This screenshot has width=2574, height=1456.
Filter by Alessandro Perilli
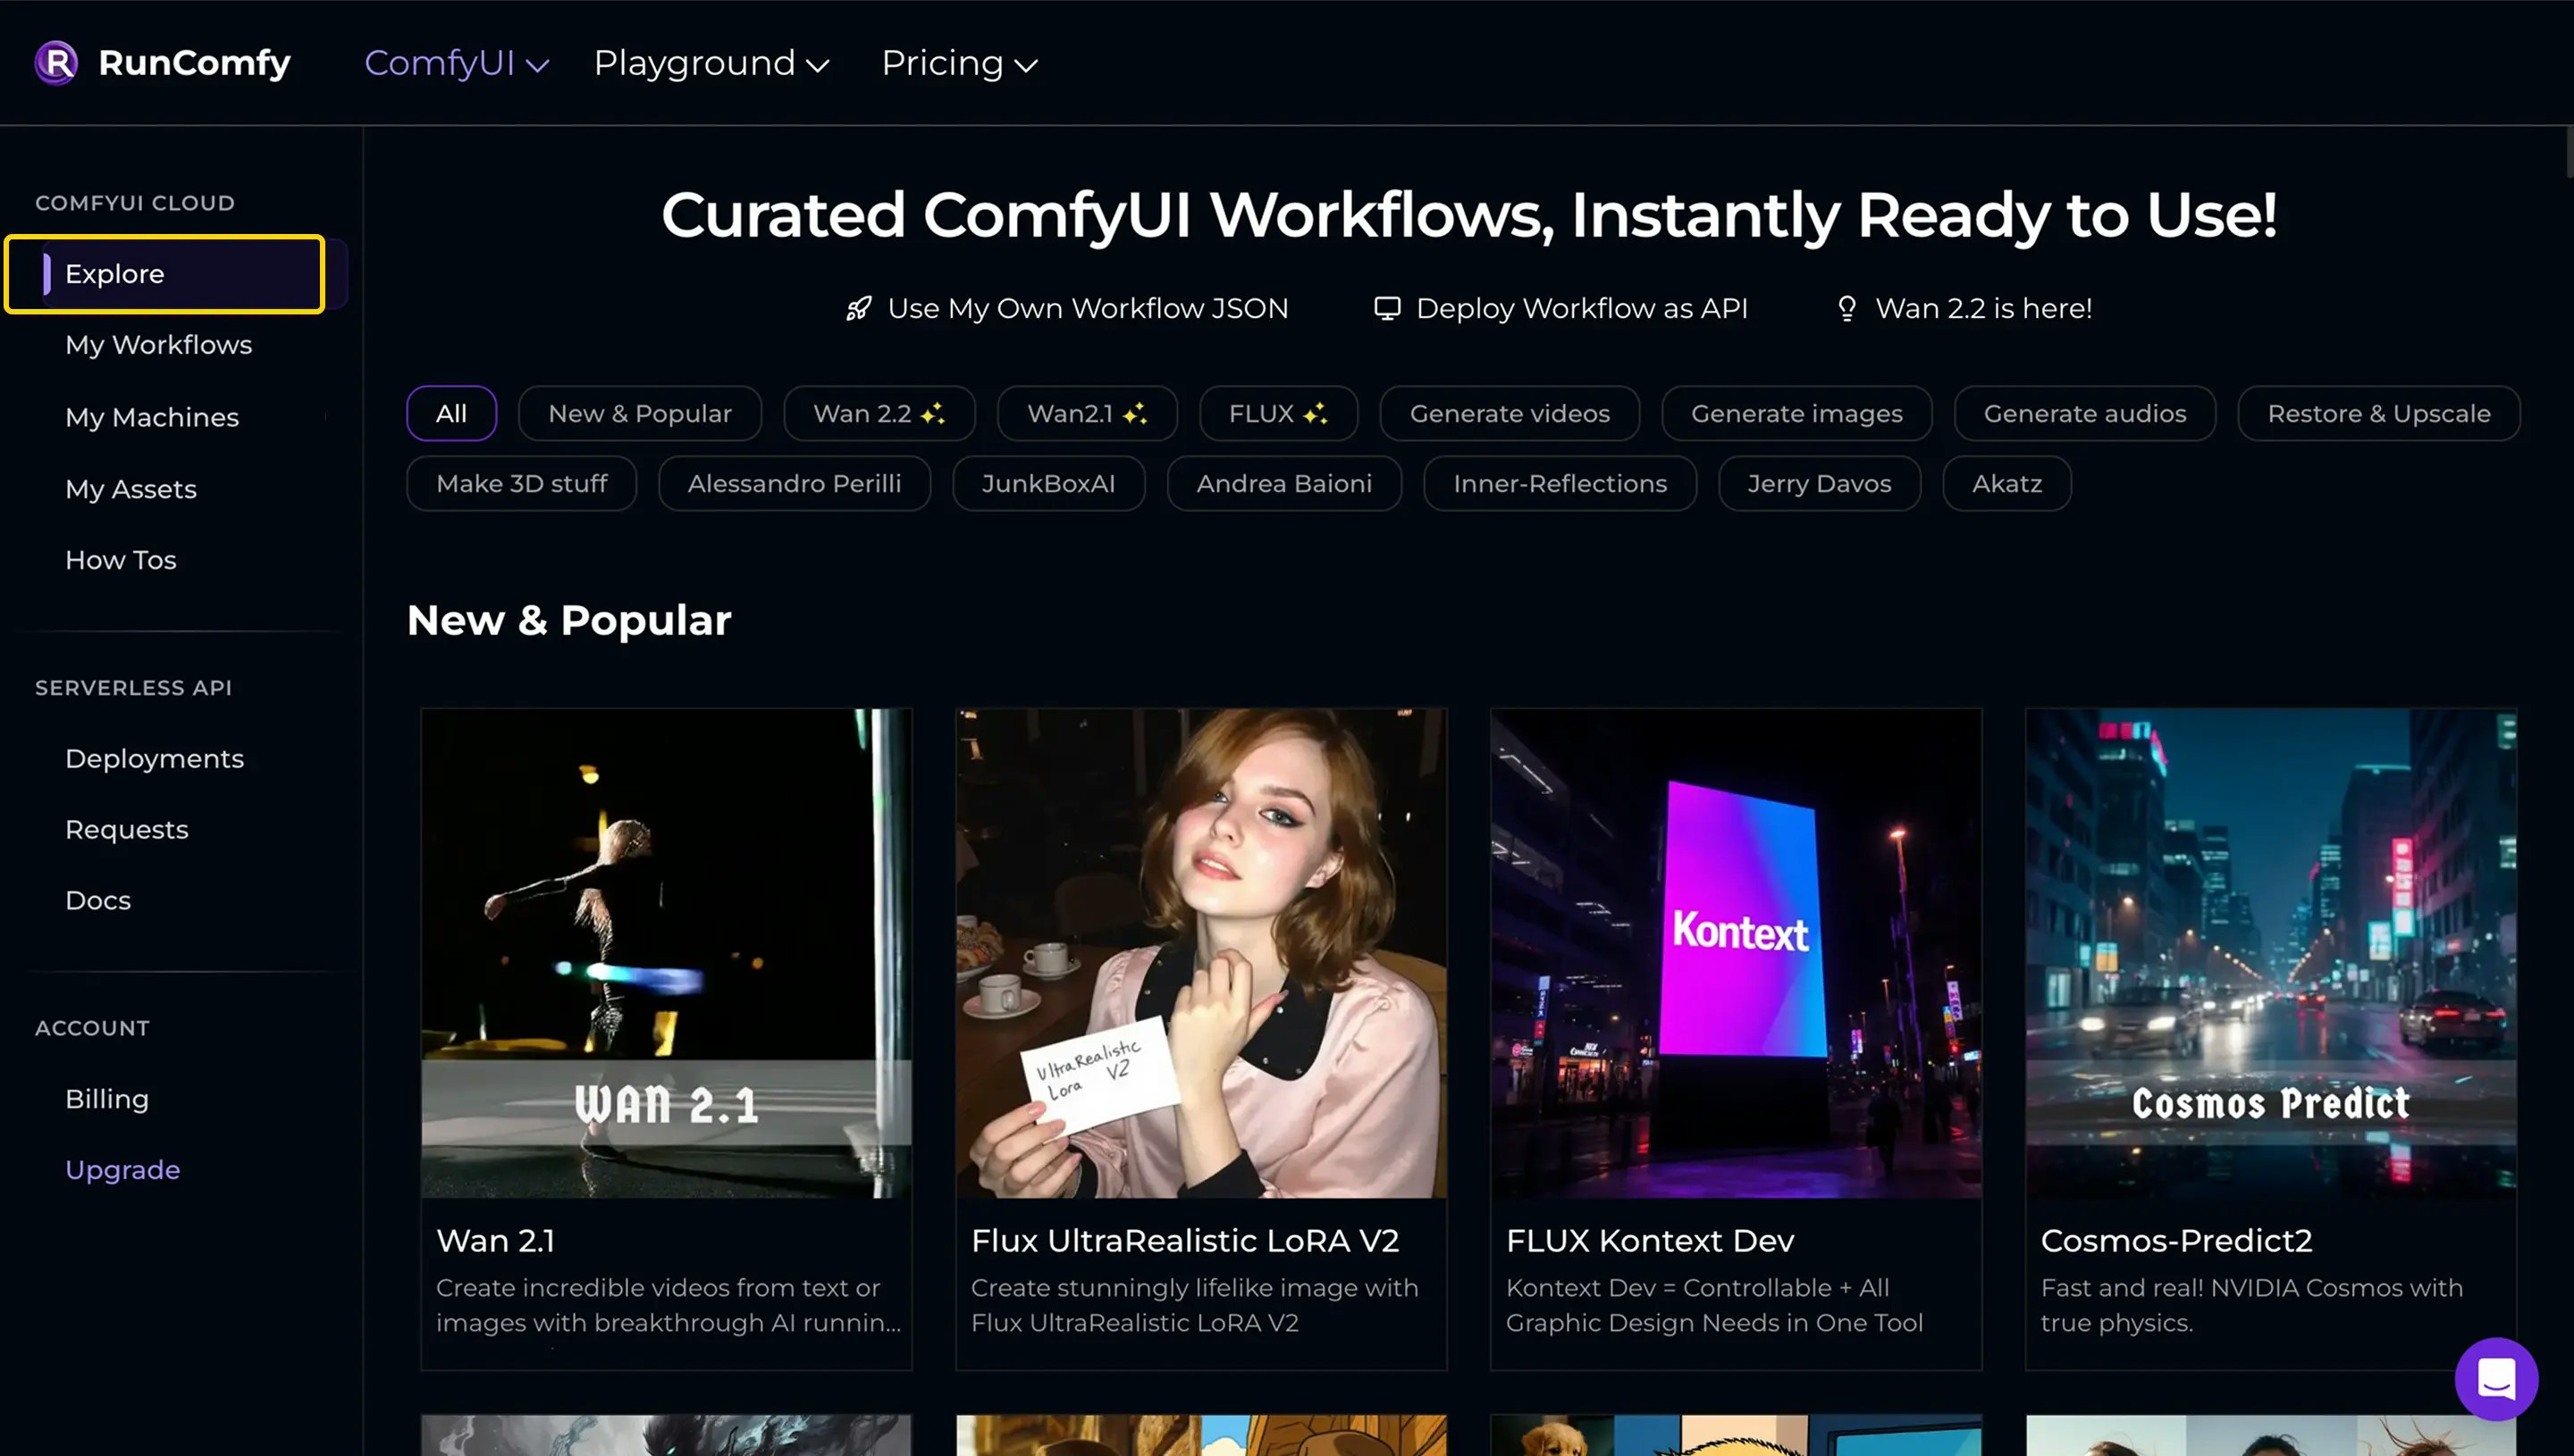point(795,483)
